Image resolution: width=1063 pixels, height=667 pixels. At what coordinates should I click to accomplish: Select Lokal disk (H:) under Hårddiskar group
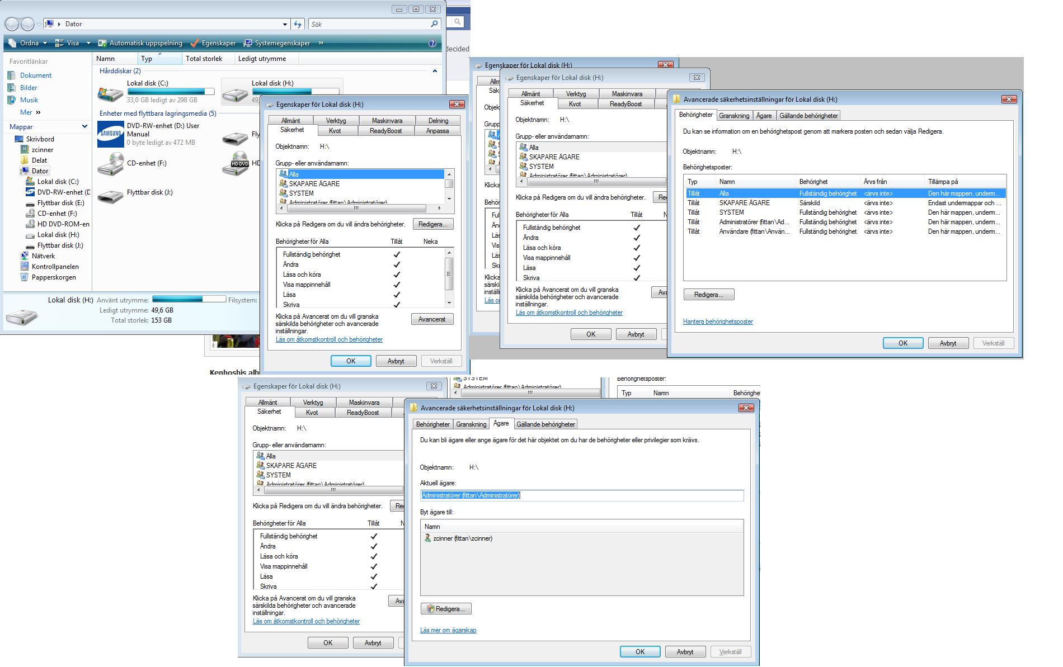[281, 91]
